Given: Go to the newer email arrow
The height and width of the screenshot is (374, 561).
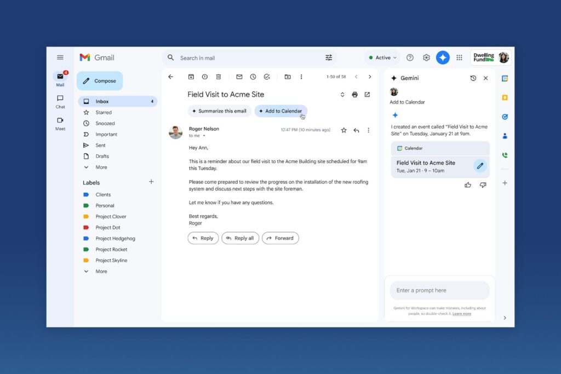Looking at the screenshot, I should click(x=356, y=77).
